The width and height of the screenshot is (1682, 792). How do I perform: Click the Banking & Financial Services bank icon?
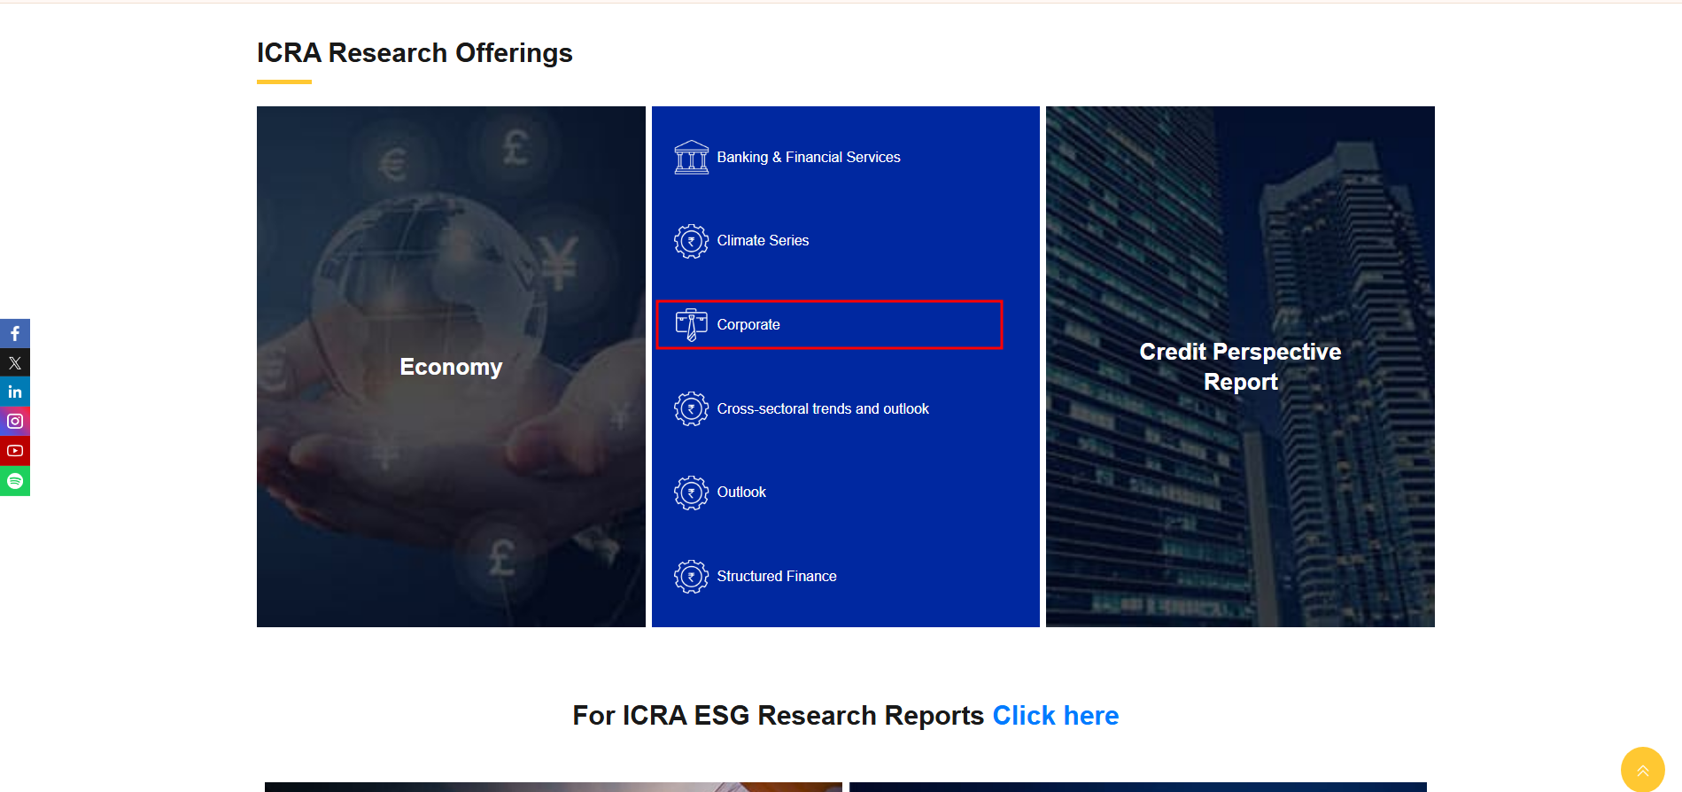pyautogui.click(x=691, y=158)
